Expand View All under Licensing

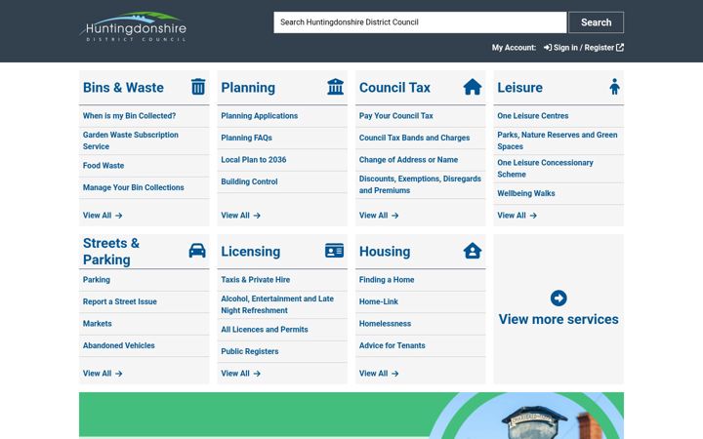pyautogui.click(x=241, y=374)
